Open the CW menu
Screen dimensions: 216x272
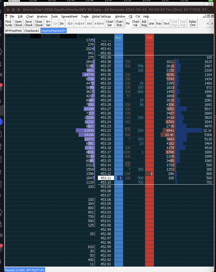point(138,16)
